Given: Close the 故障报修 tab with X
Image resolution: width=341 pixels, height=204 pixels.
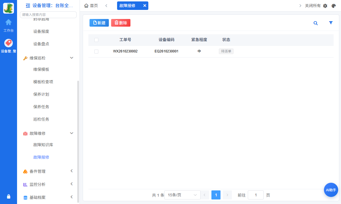Looking at the screenshot, I should pos(144,6).
